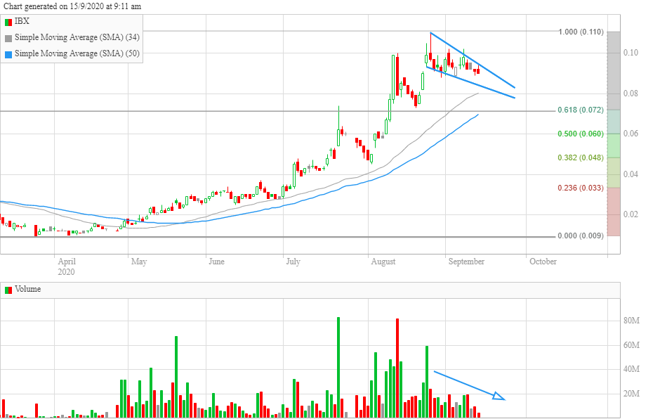Click the 0.02 price axis value

[x=631, y=214]
